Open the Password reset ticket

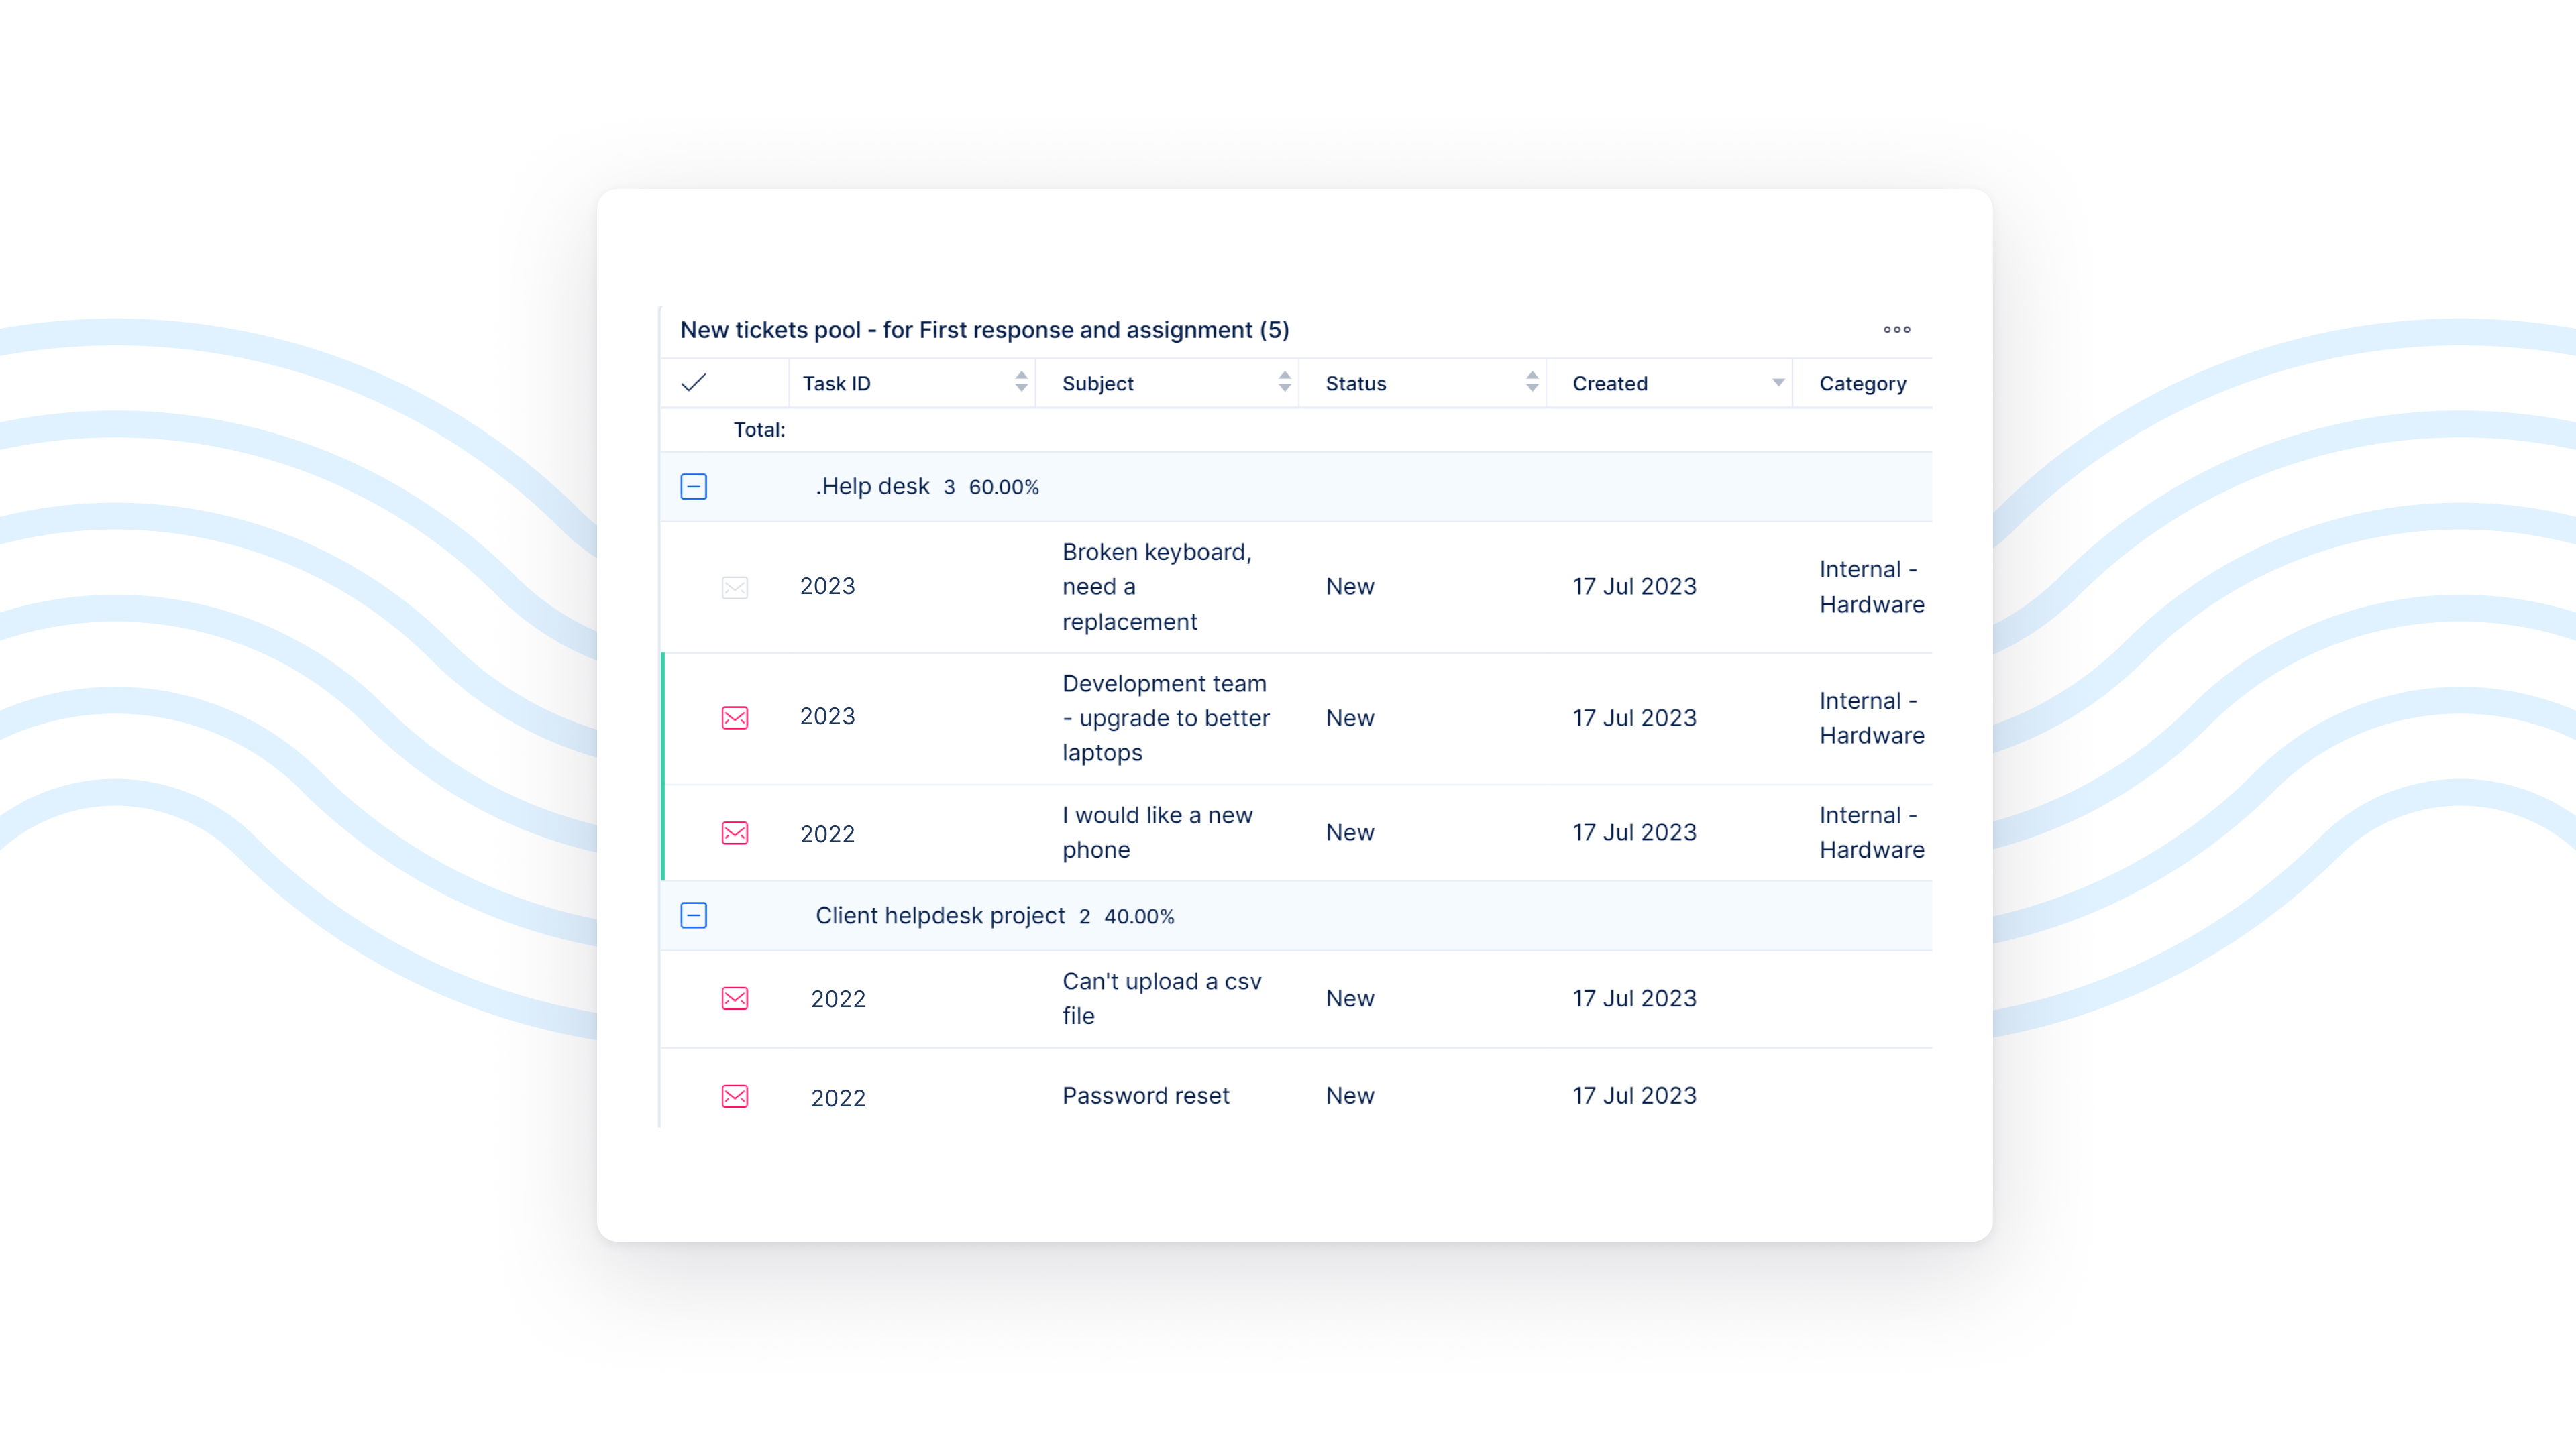coord(1145,1095)
